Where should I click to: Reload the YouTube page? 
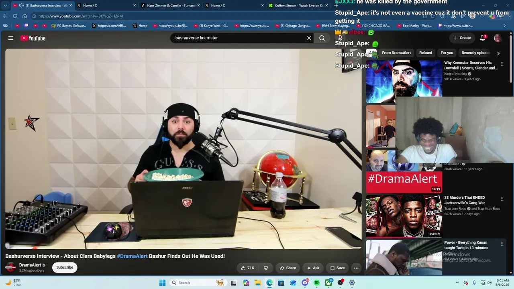click(15, 16)
